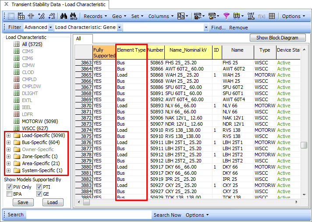Click row header 3870
This screenshot has height=222, width=312.
(x=84, y=106)
